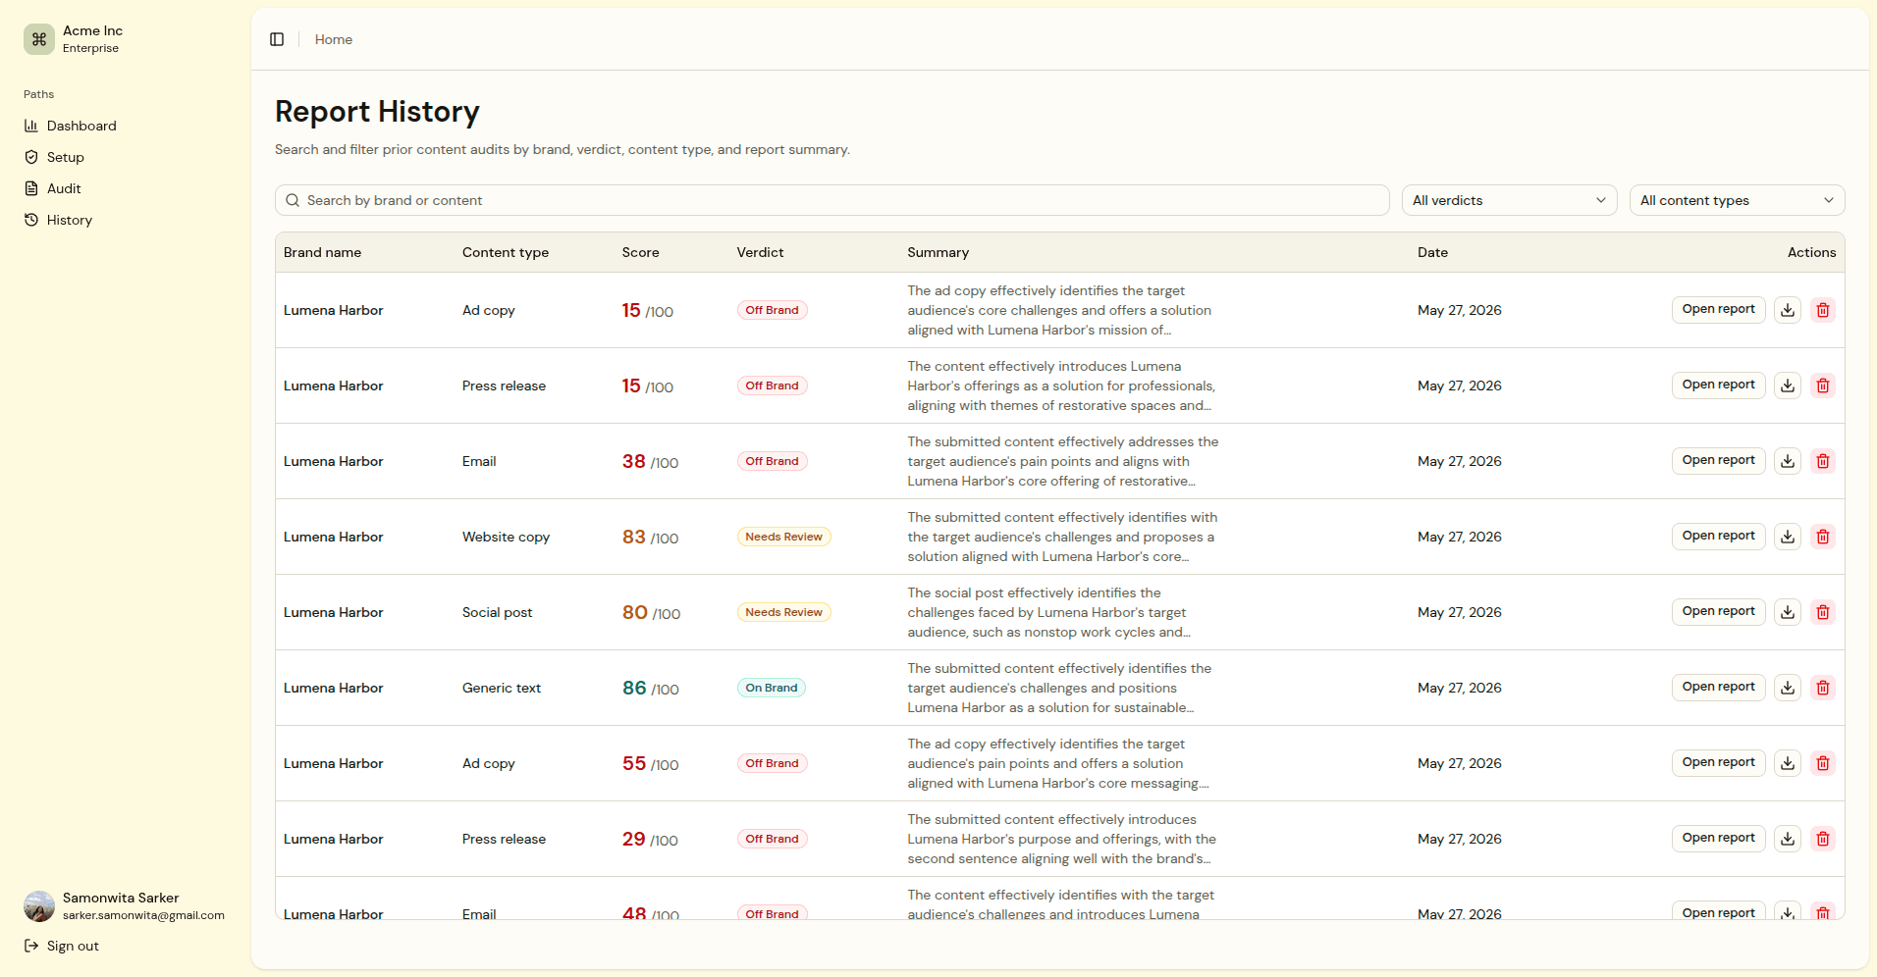Viewport: 1877px width, 977px height.
Task: Click the Content type column header
Action: point(506,252)
